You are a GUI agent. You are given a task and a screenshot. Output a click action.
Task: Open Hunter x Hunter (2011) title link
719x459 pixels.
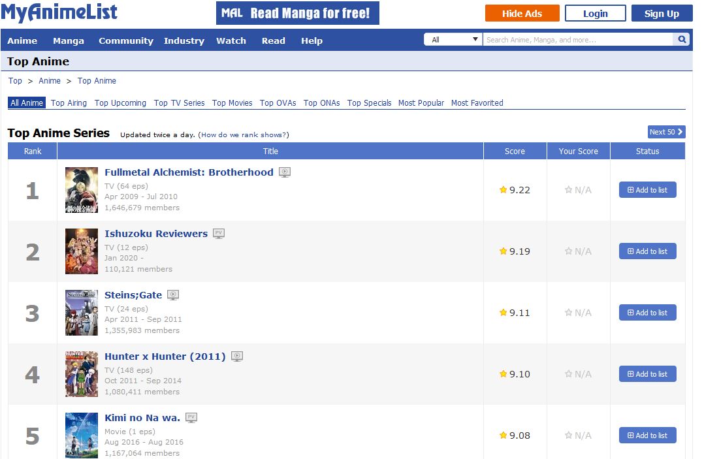coord(165,356)
